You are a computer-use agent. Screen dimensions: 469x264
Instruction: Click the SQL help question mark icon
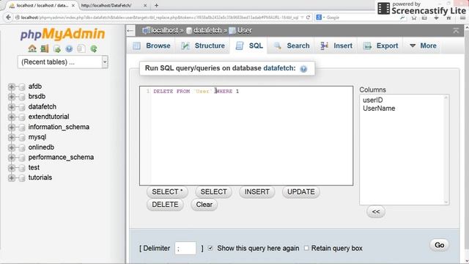[x=303, y=69]
